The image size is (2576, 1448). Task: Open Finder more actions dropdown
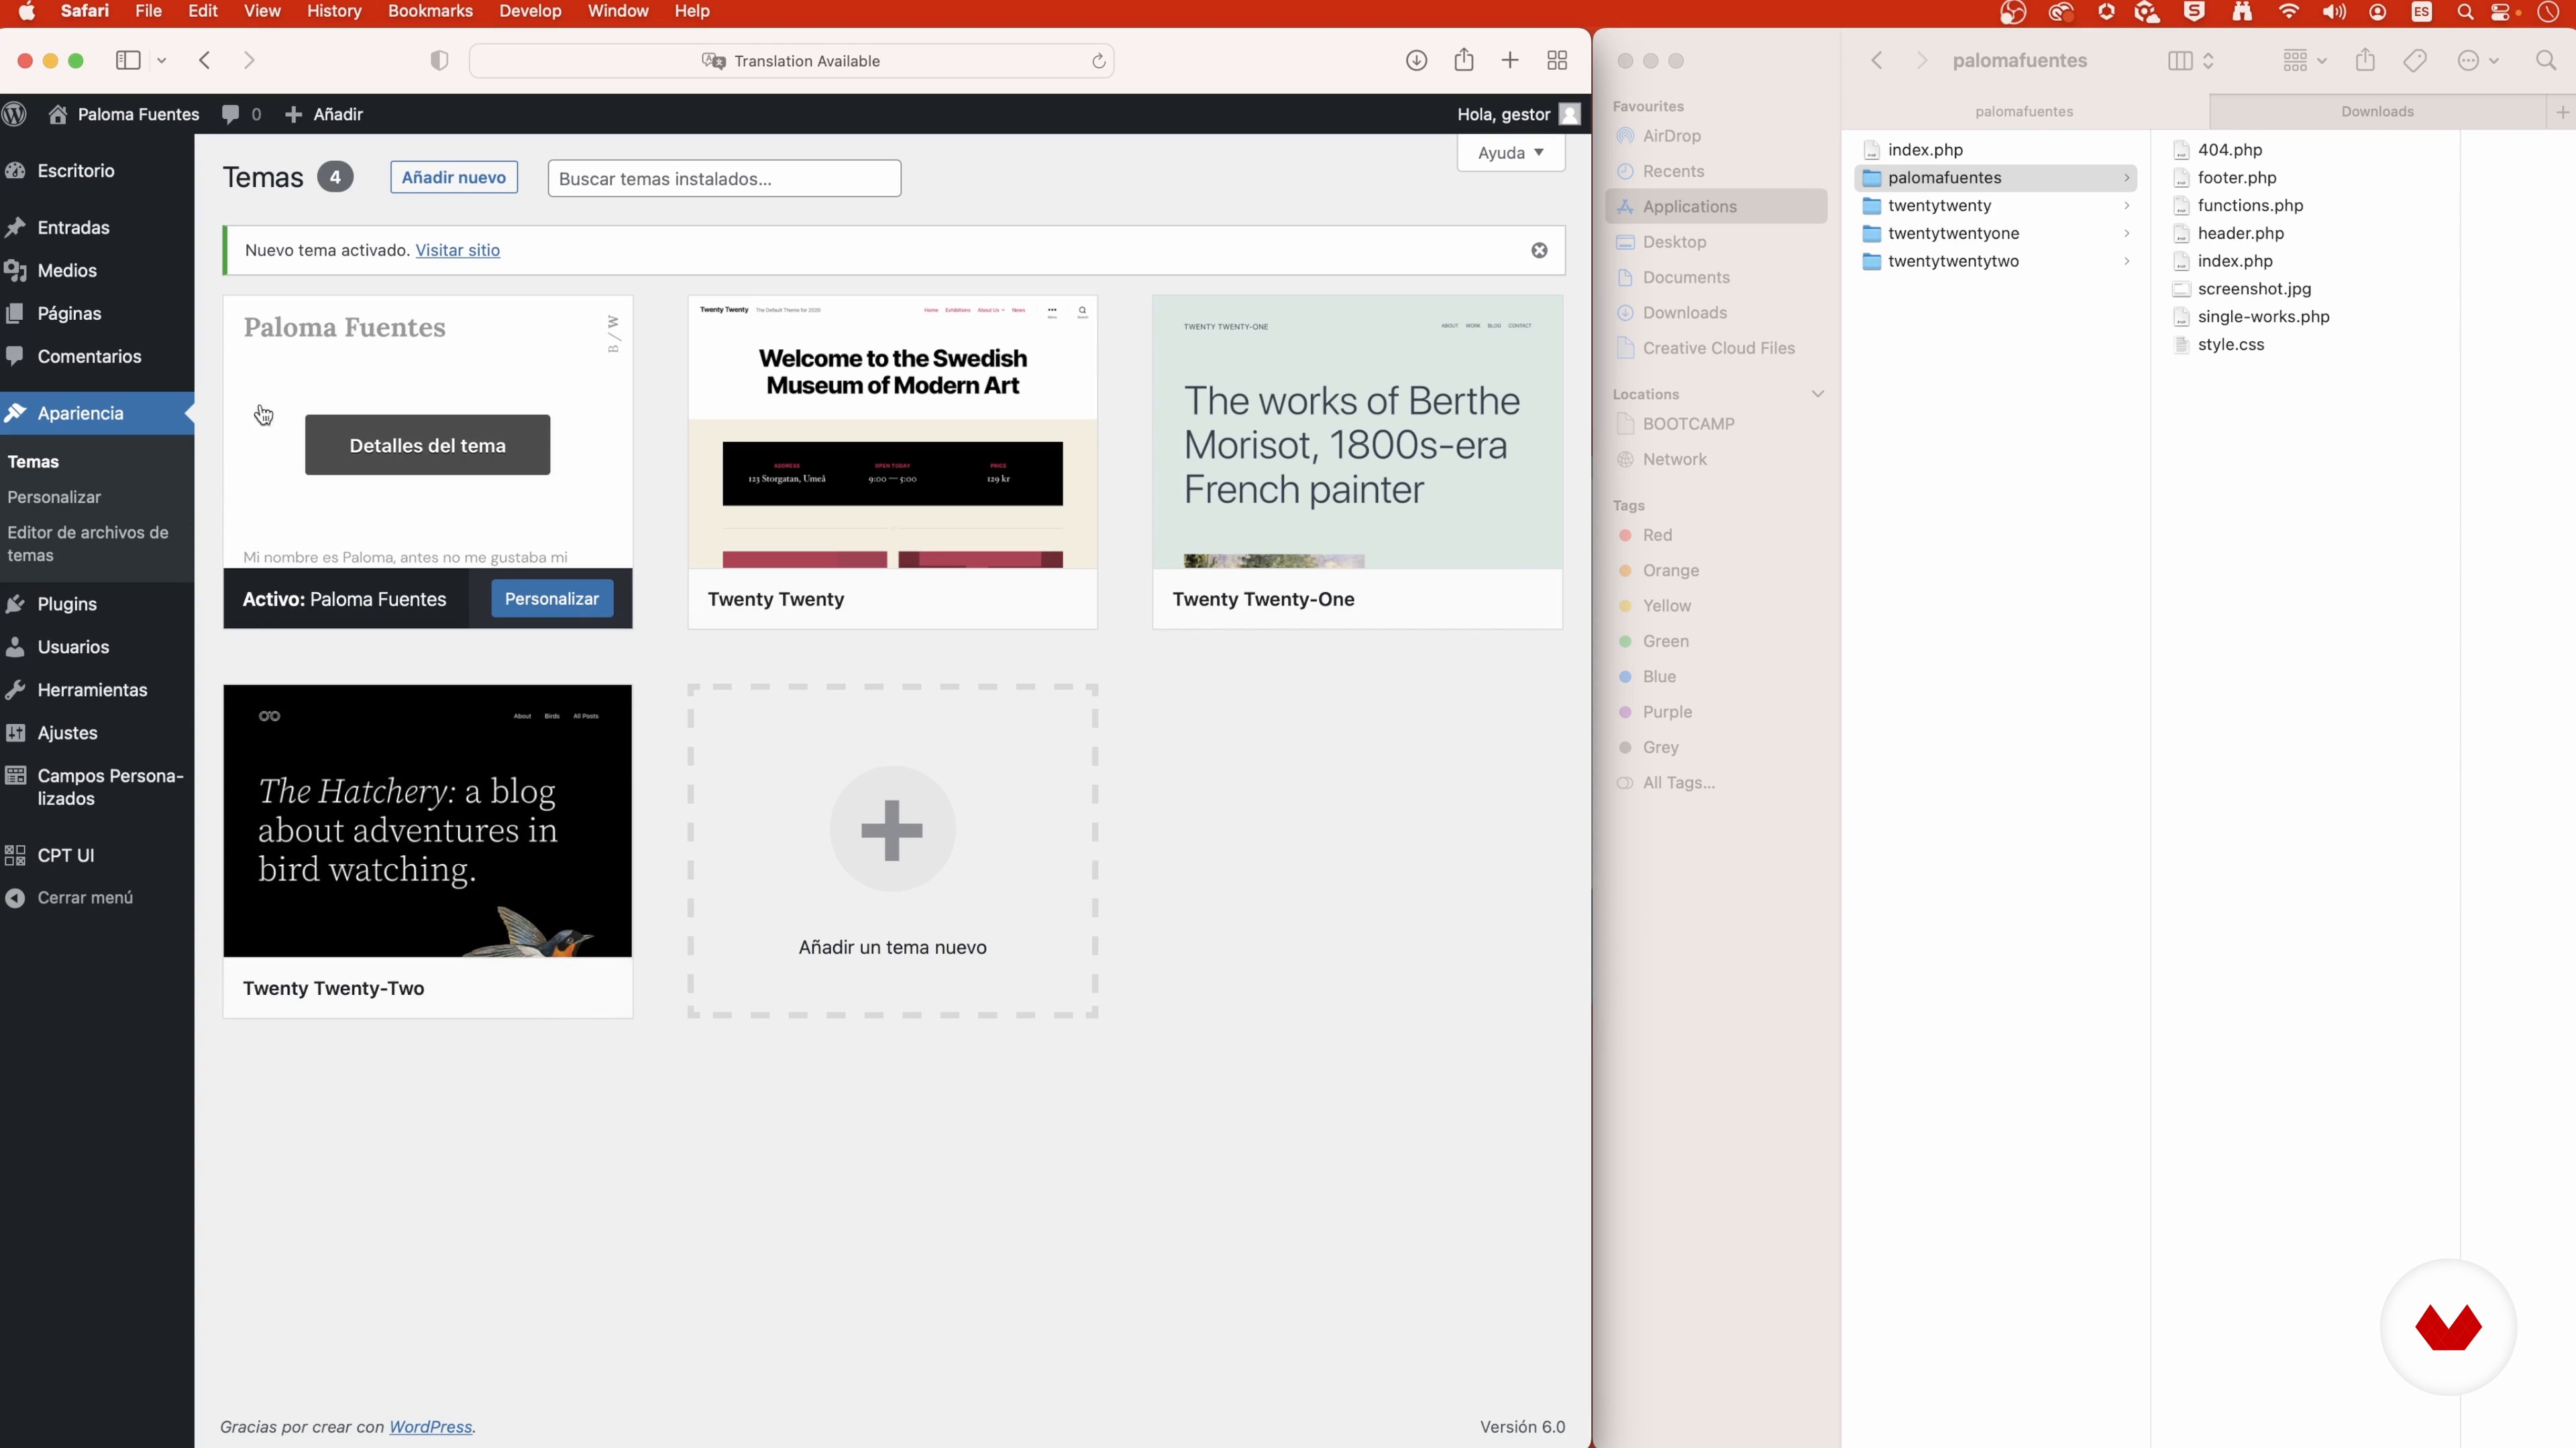pos(2478,61)
